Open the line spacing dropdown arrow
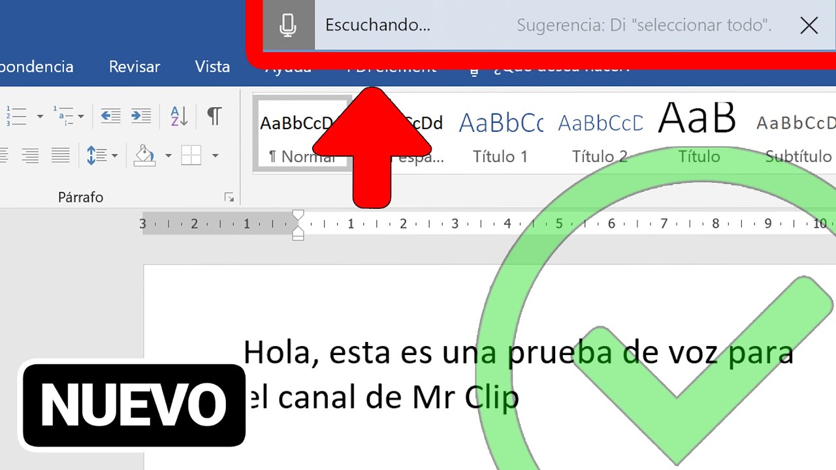The width and height of the screenshot is (836, 470). 115,155
